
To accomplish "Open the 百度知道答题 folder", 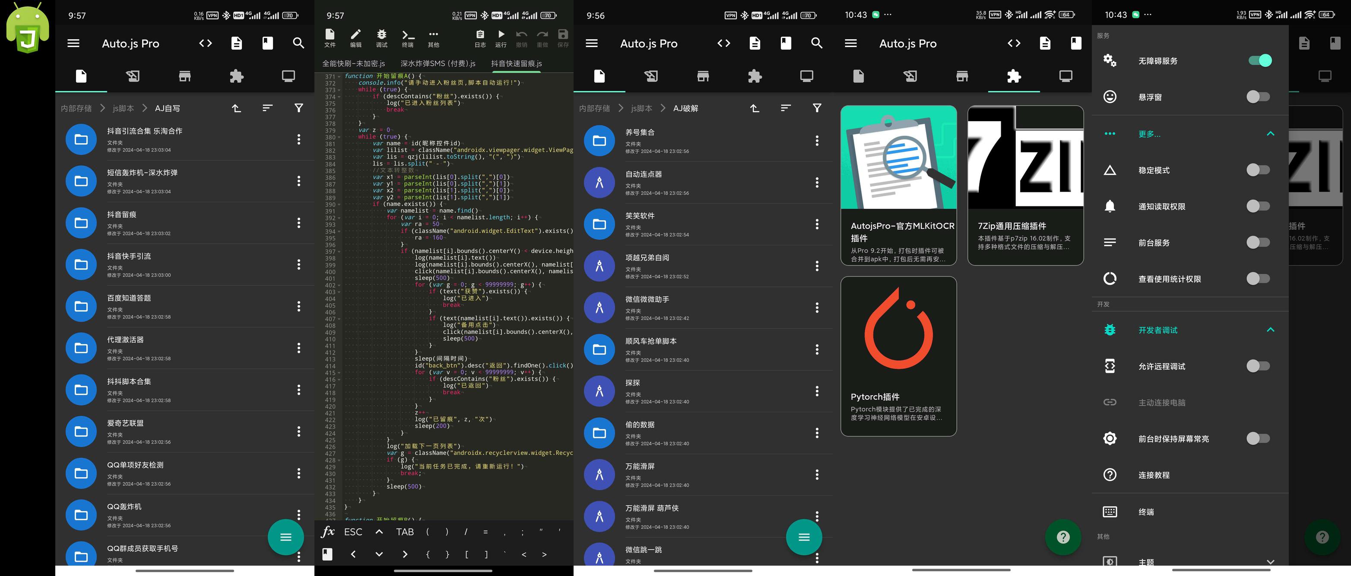I will coord(184,306).
